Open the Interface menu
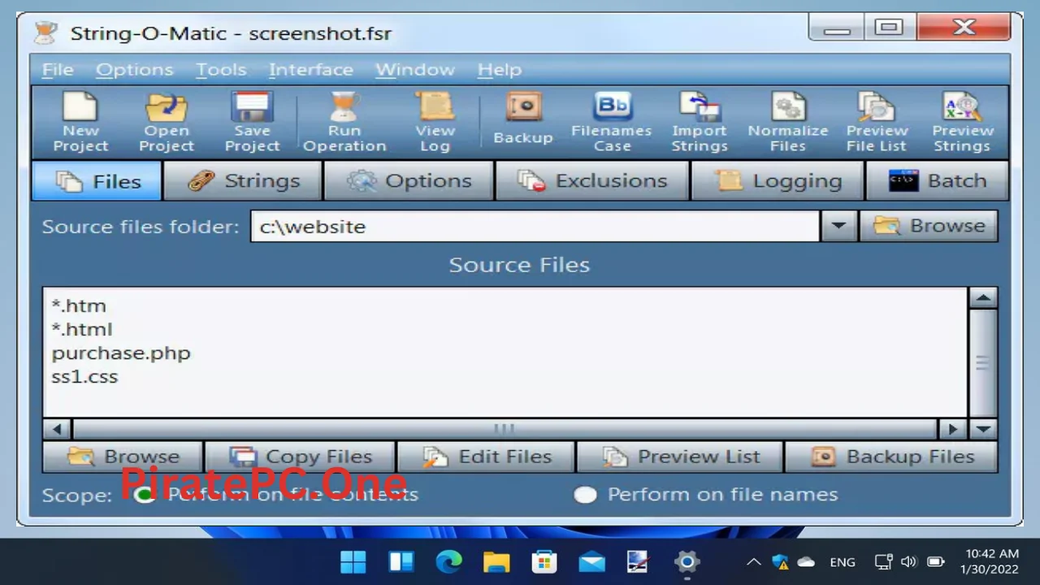The height and width of the screenshot is (585, 1040). (x=310, y=70)
